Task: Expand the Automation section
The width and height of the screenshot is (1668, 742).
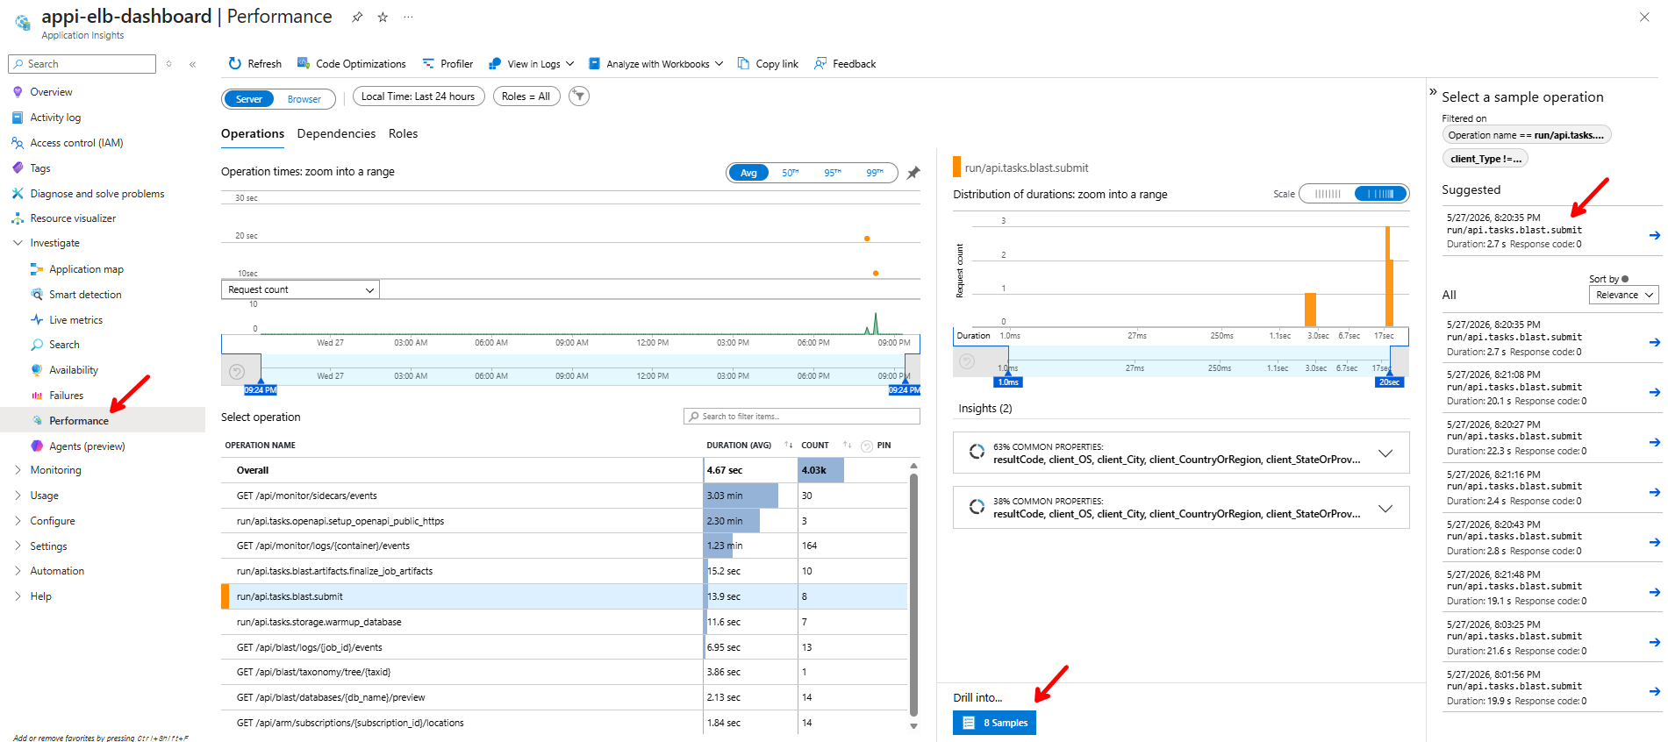Action: [x=18, y=571]
